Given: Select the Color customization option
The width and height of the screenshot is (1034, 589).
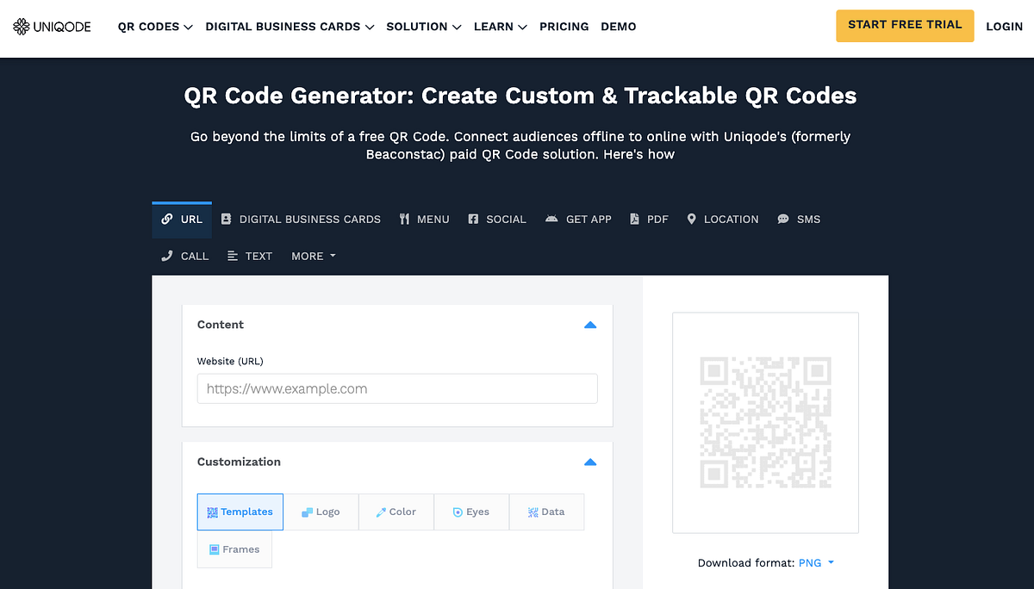Looking at the screenshot, I should (396, 512).
